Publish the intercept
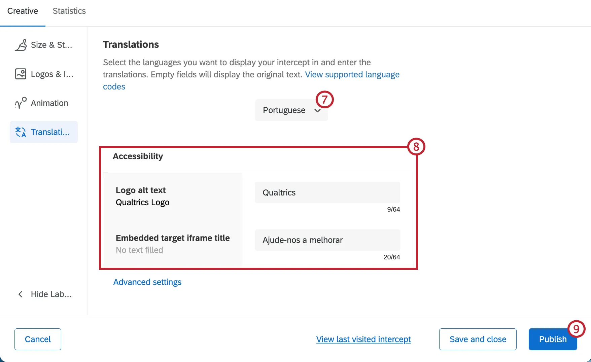Screen dimensions: 591x362 [552, 339]
